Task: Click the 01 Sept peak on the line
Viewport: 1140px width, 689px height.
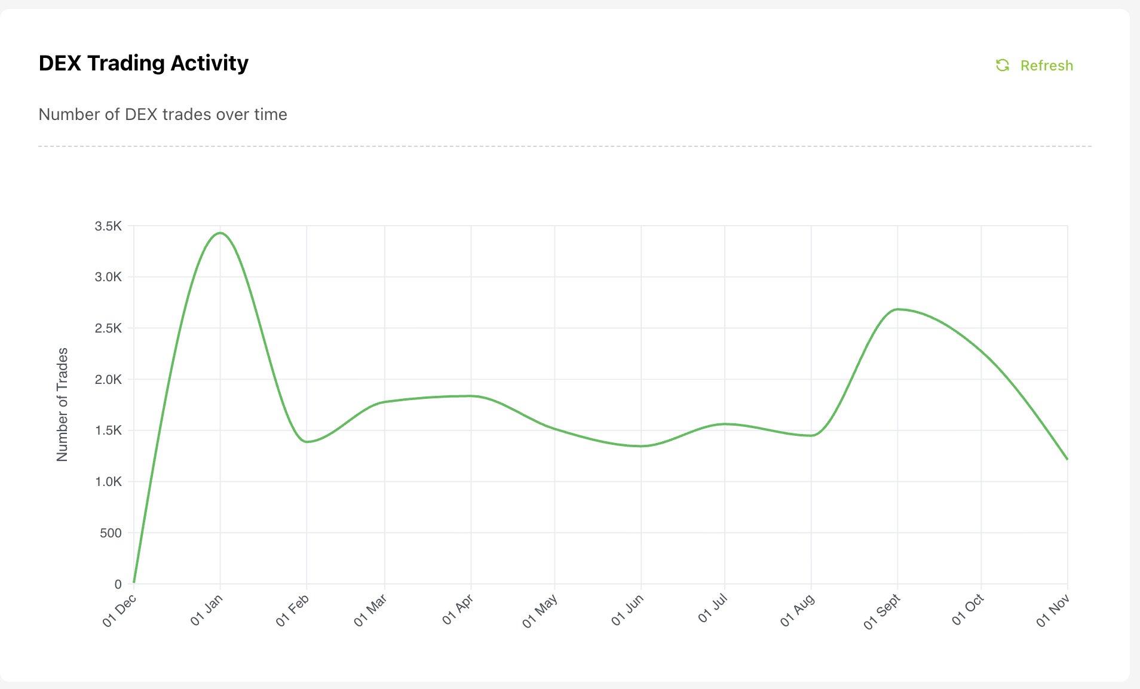Action: coord(897,309)
